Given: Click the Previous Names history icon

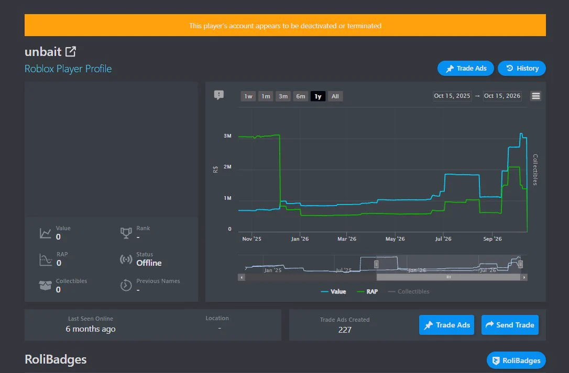Looking at the screenshot, I should coord(126,286).
